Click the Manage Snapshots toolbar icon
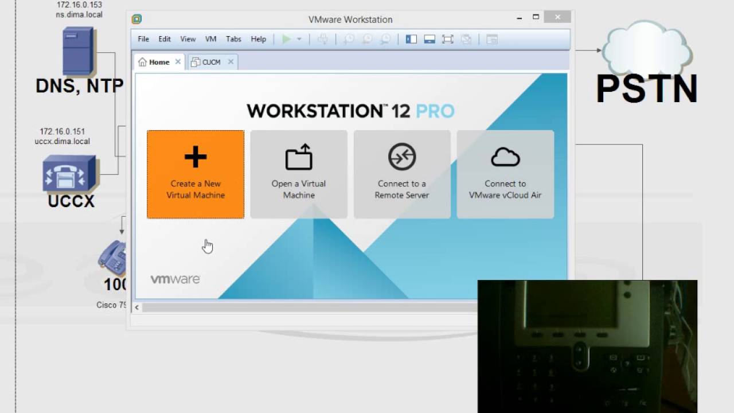The height and width of the screenshot is (413, 734). coord(386,39)
